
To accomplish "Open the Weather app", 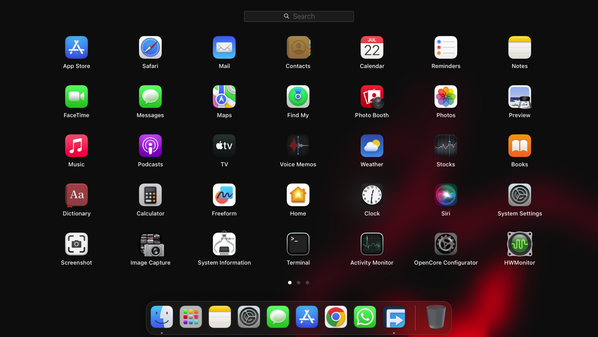I will point(372,146).
